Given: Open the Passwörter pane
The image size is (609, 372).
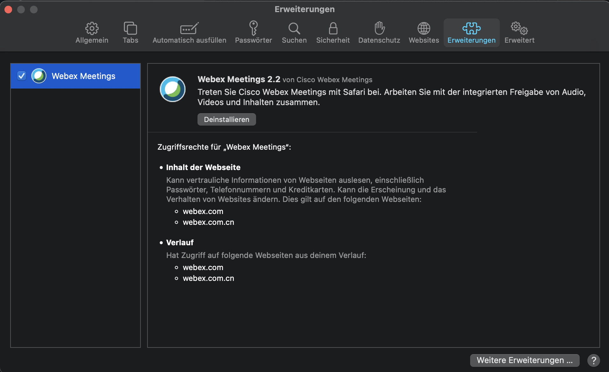Looking at the screenshot, I should pos(254,33).
